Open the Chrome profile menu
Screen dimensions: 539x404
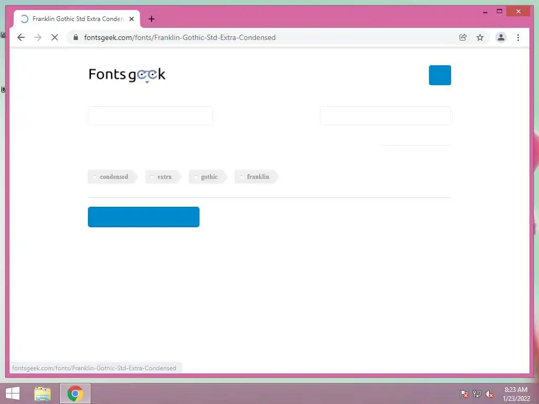tap(501, 37)
